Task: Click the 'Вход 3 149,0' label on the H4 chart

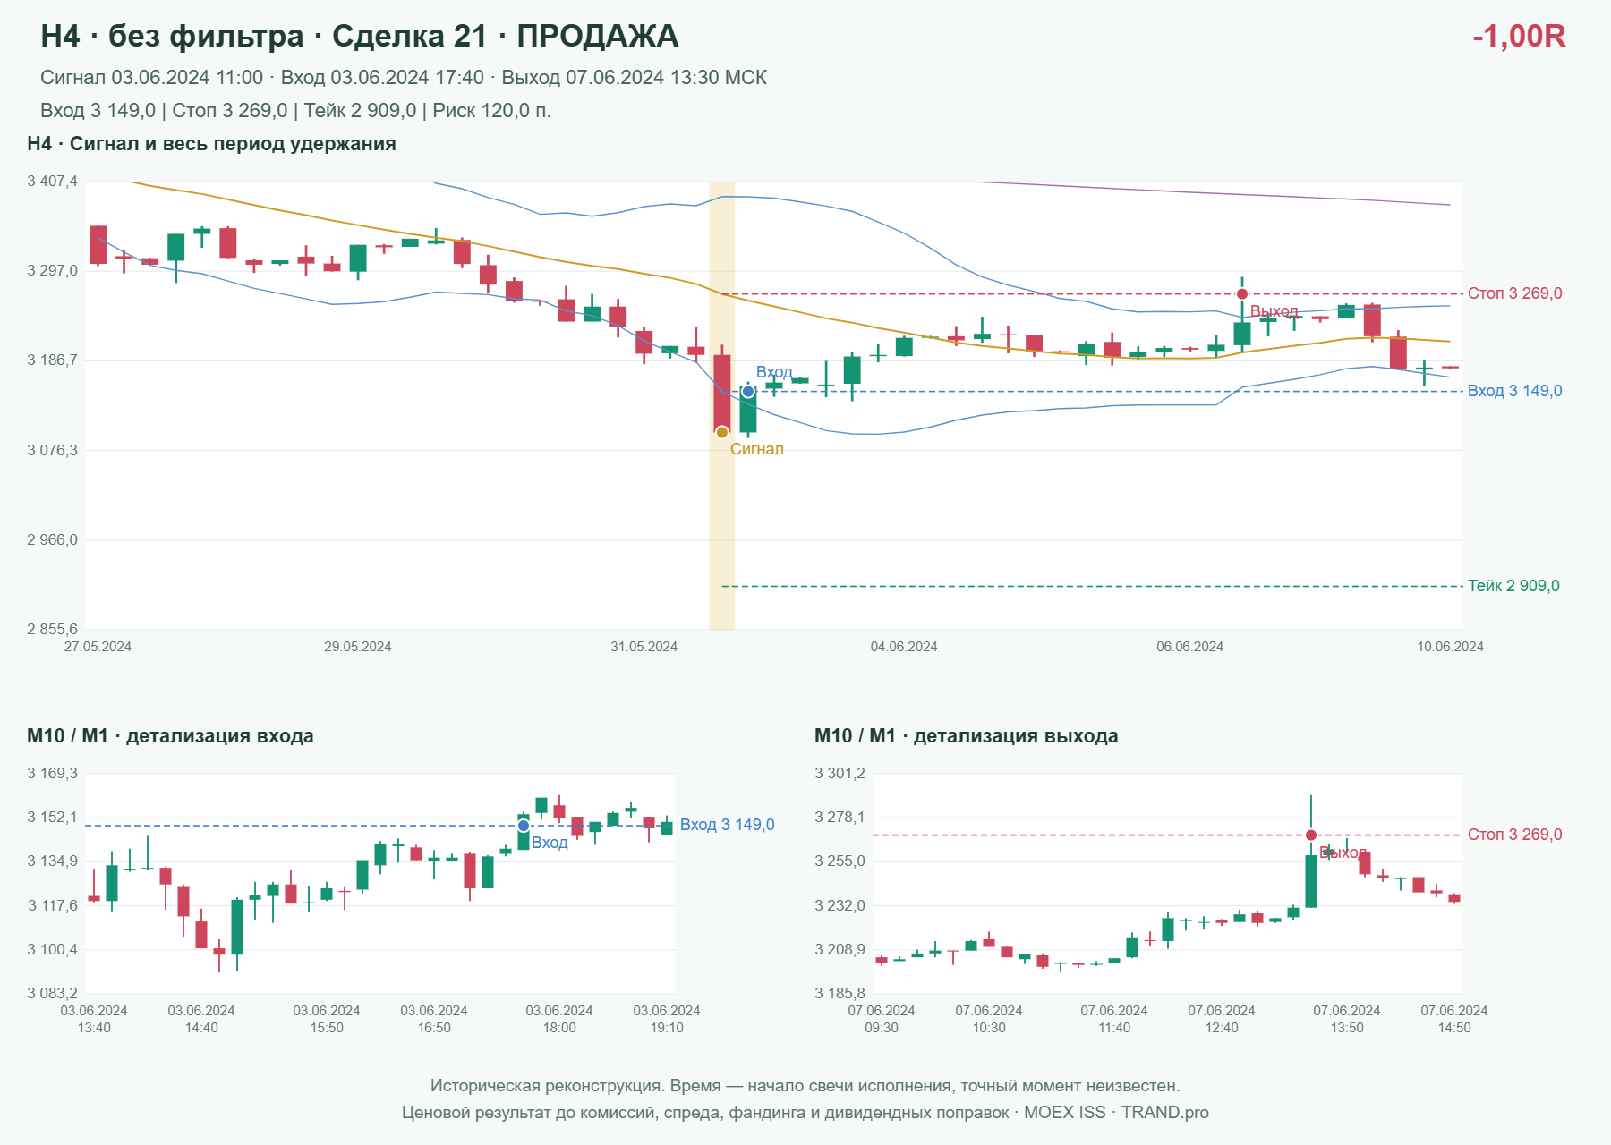Action: point(1515,391)
